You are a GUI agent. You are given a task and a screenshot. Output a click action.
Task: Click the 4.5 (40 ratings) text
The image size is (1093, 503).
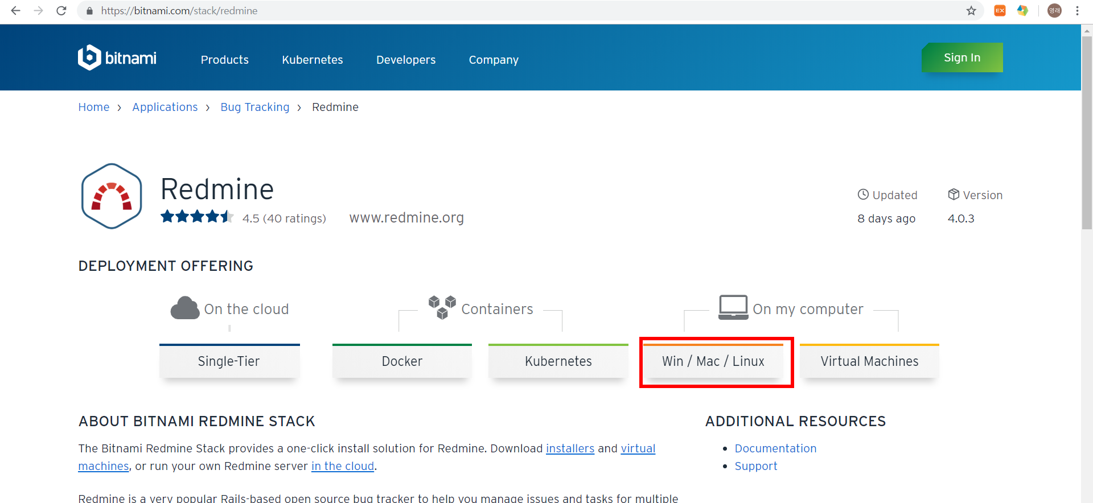pos(284,218)
